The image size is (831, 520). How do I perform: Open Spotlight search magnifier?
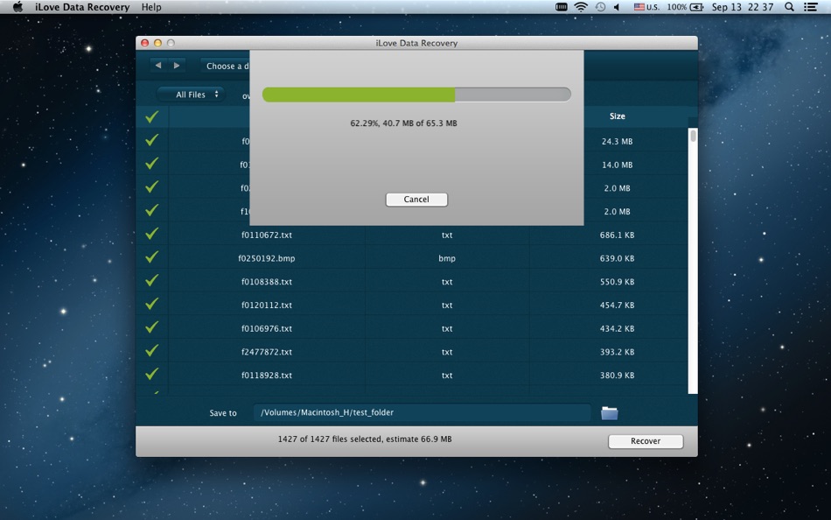coord(789,7)
